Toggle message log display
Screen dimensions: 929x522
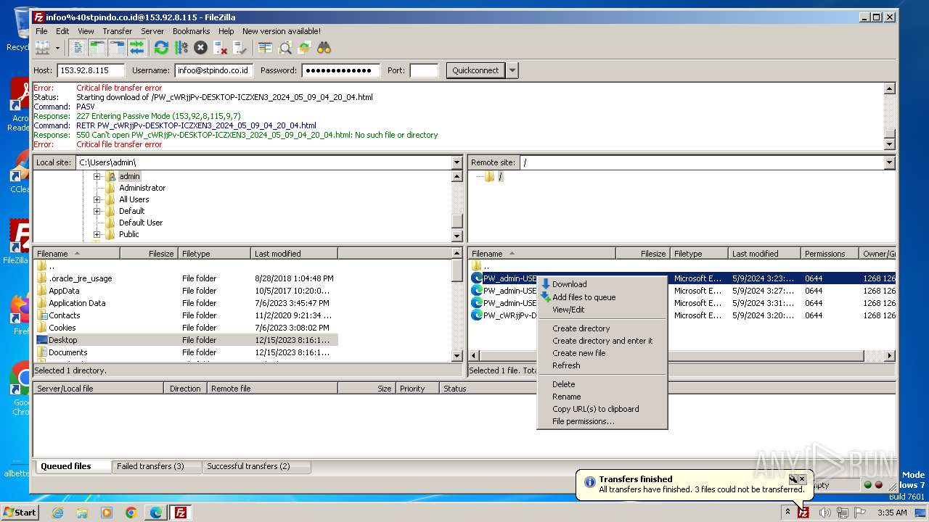(x=78, y=48)
